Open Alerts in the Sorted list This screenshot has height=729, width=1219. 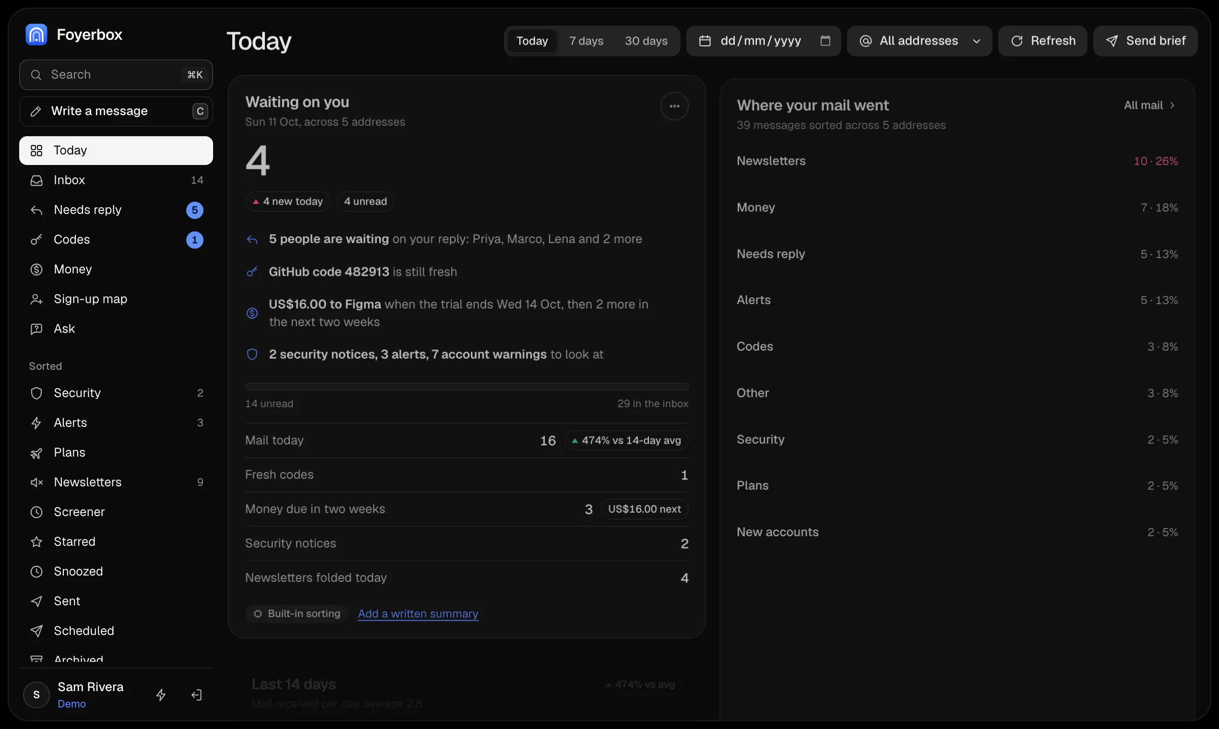pos(116,423)
